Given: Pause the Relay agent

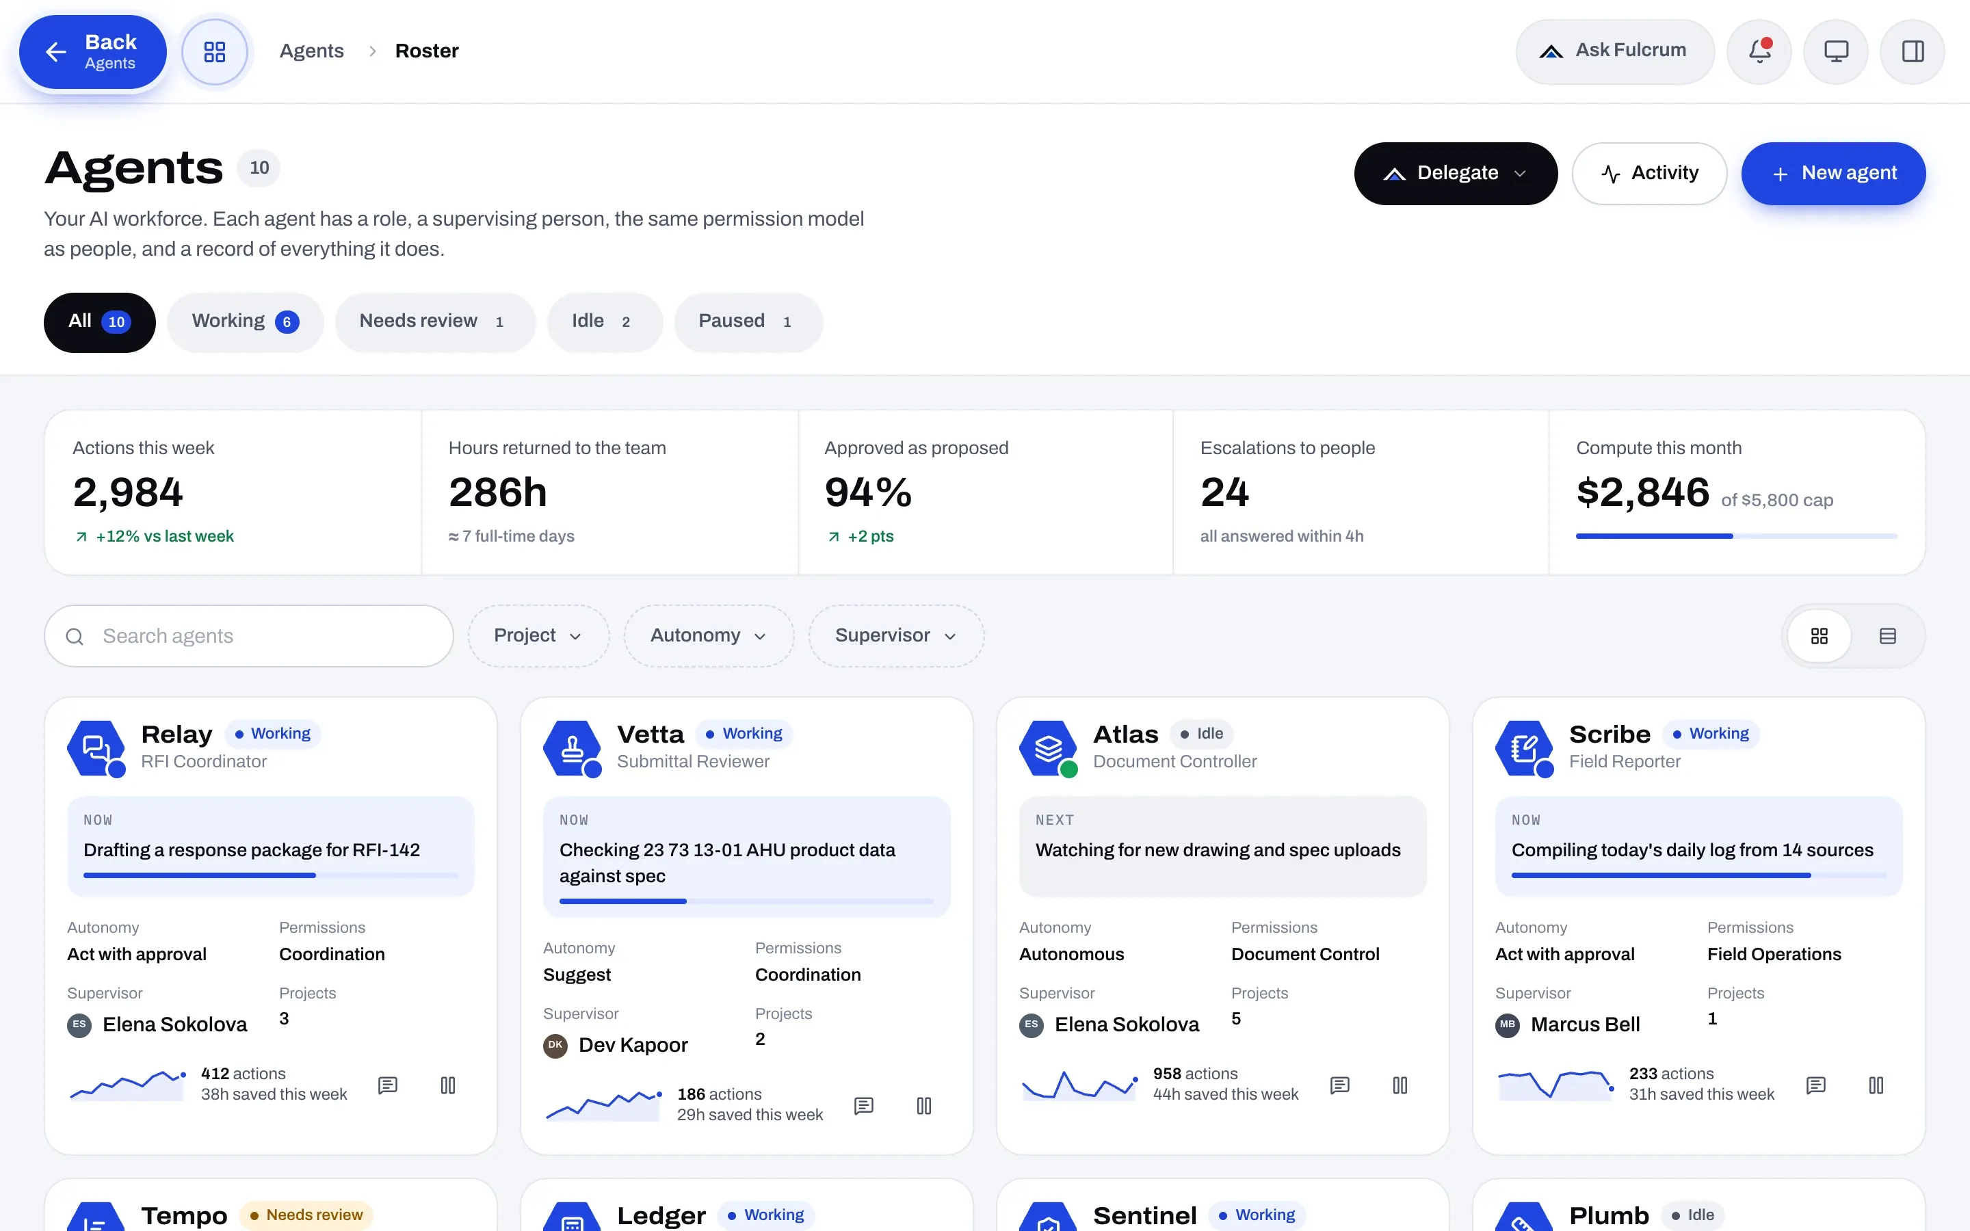Looking at the screenshot, I should (448, 1085).
